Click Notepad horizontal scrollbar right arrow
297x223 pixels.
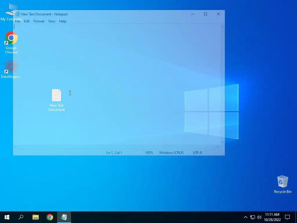[218, 147]
